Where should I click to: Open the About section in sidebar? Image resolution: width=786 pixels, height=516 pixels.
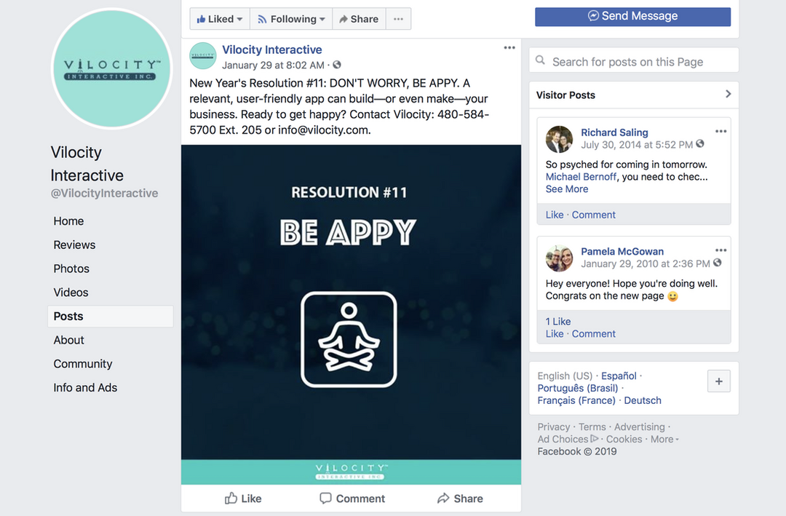click(68, 340)
